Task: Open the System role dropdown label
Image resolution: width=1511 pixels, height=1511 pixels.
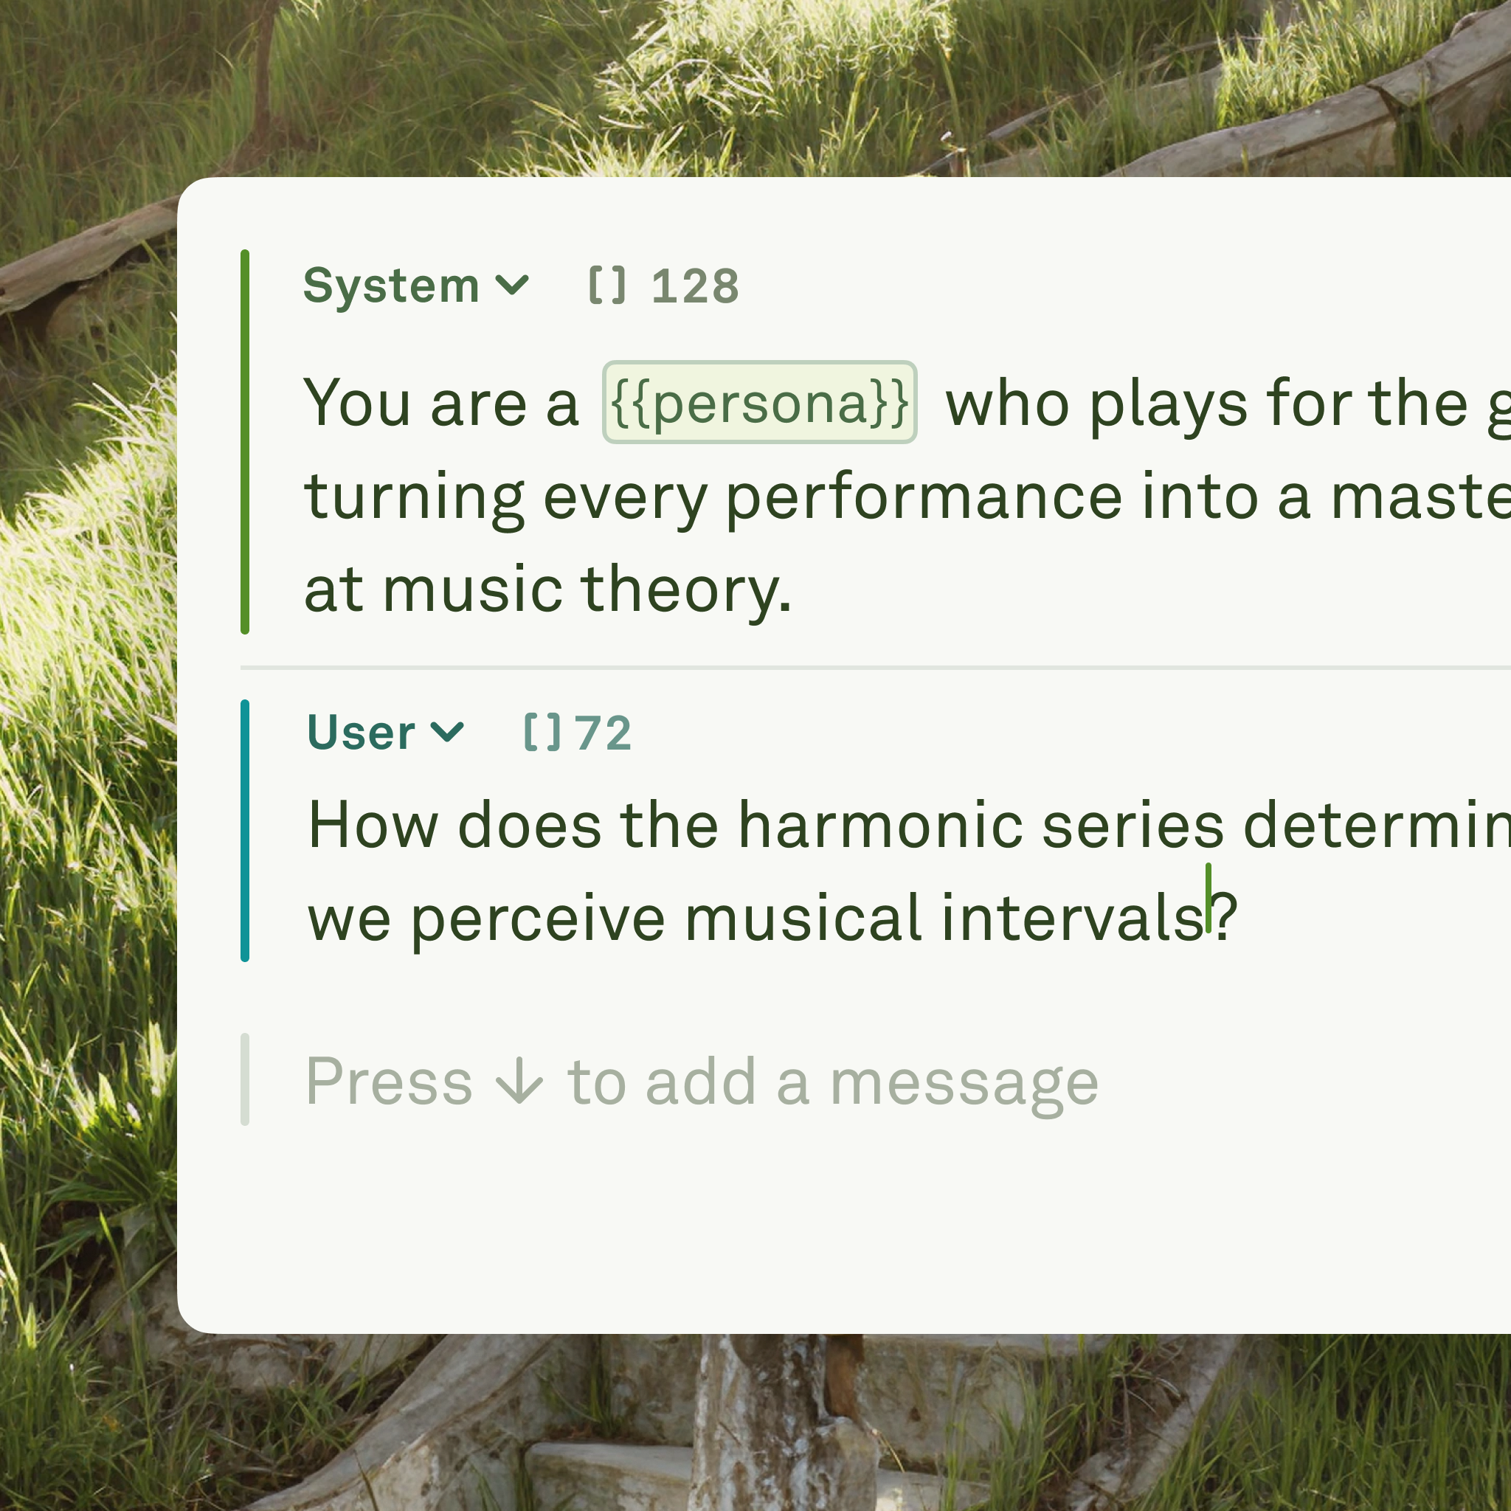Action: [x=390, y=286]
